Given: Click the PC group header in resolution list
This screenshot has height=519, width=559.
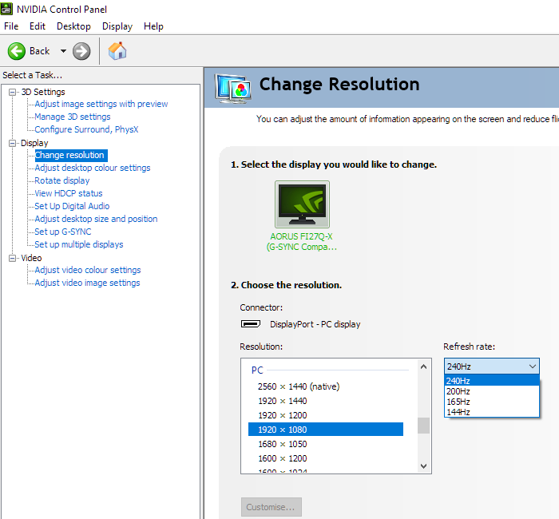Looking at the screenshot, I should (x=257, y=370).
